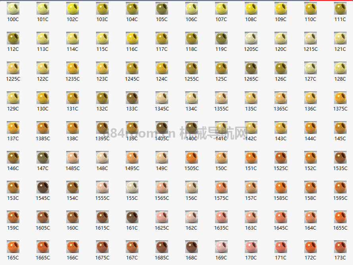Select the 100C material sphere icon
Screen dimensions: 353x265
(13, 8)
